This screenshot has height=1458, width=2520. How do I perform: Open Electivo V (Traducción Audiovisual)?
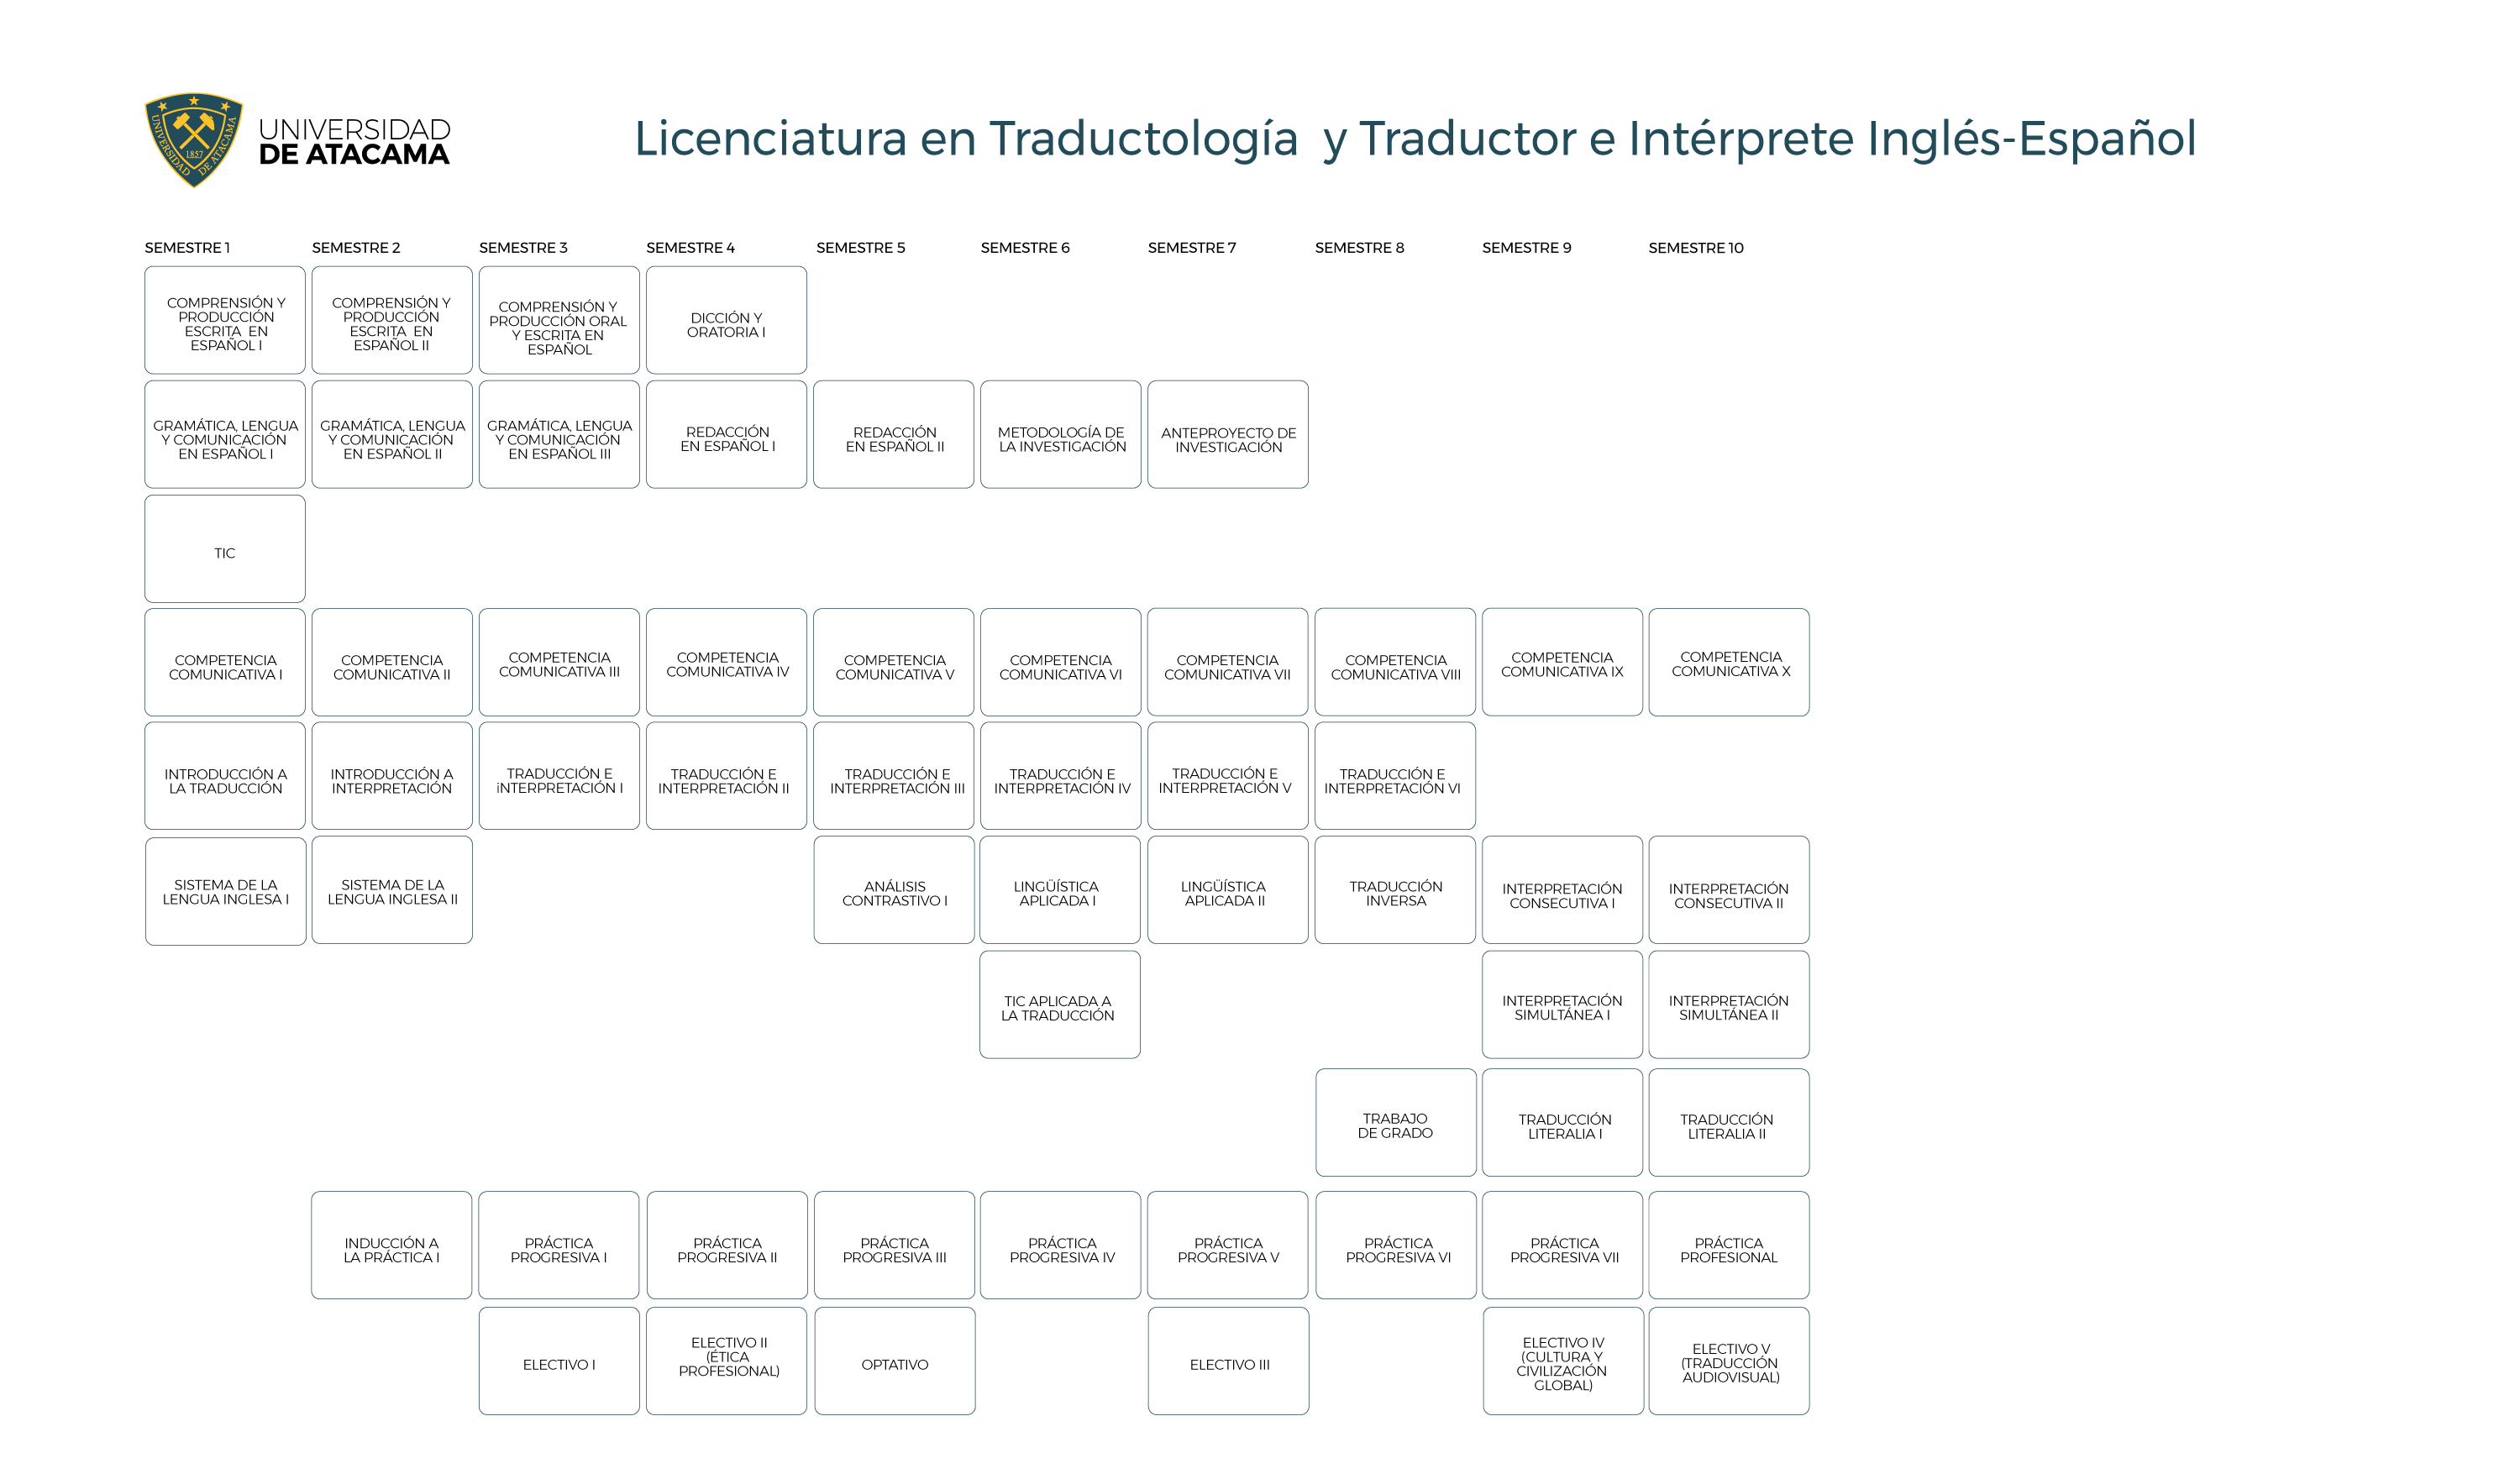[x=1728, y=1362]
